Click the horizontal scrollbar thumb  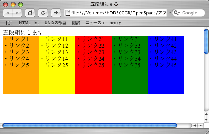point(90,125)
